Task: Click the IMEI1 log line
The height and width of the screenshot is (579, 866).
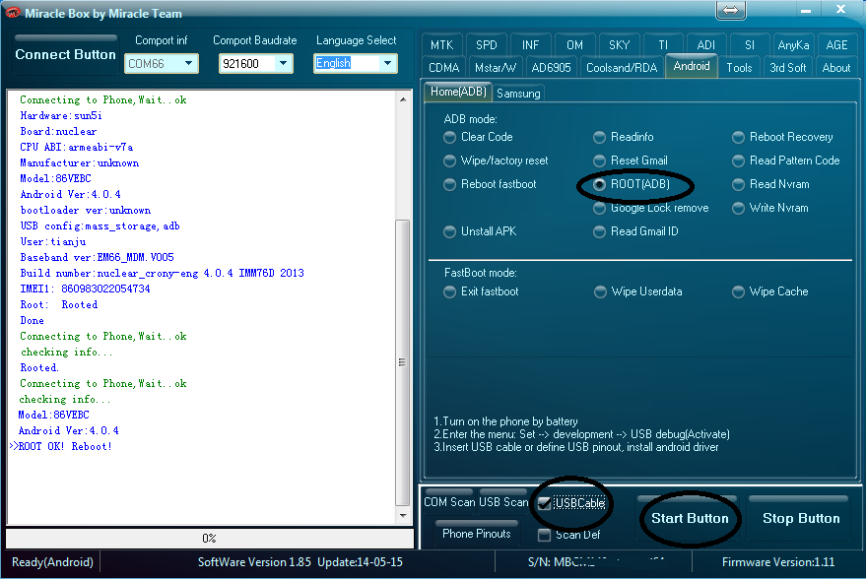Action: tap(85, 289)
